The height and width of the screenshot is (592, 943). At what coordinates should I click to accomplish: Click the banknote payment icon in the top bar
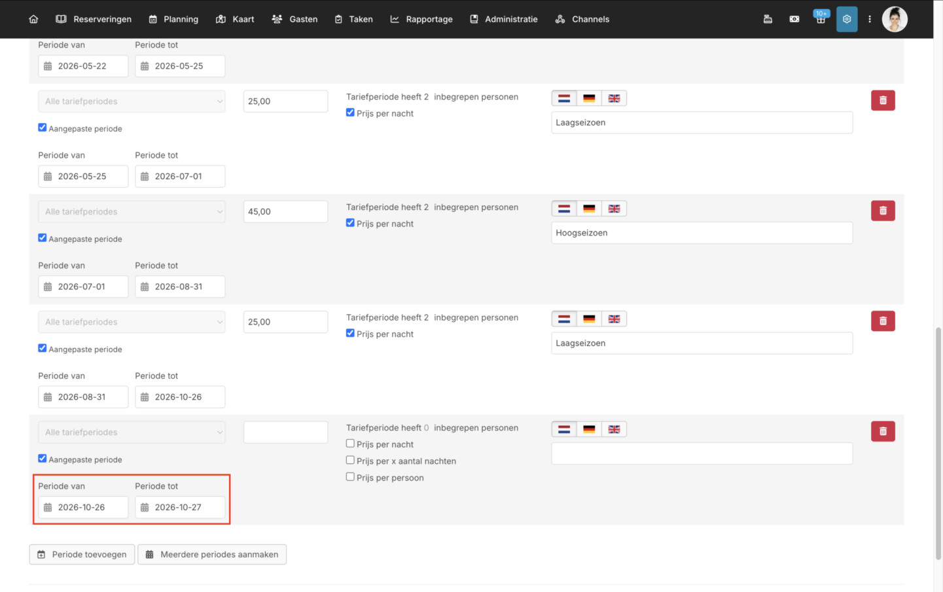coord(794,19)
